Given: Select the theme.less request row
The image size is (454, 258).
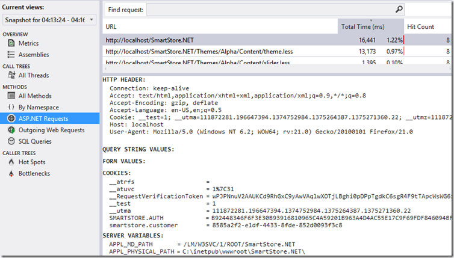Looking at the screenshot, I should pyautogui.click(x=277, y=52).
